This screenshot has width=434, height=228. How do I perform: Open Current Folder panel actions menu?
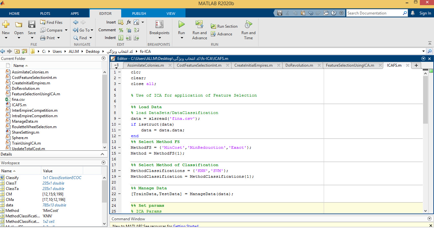coord(104,59)
